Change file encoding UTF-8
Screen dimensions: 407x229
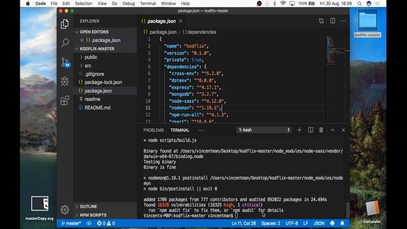292,223
